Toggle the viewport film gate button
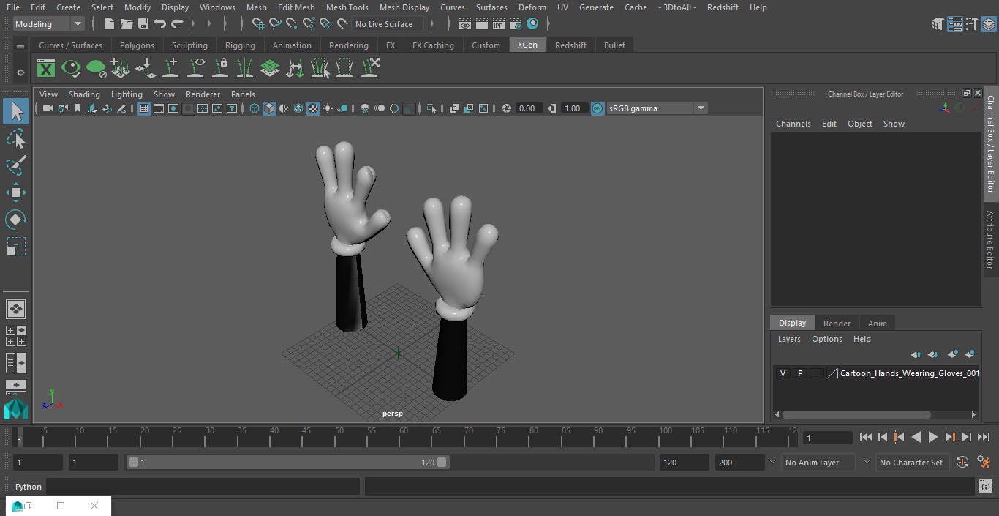 pyautogui.click(x=159, y=108)
